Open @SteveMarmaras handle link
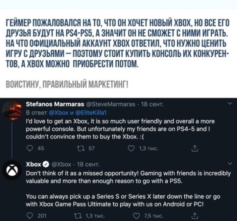Screen dimensions: 237x221 coord(111,104)
